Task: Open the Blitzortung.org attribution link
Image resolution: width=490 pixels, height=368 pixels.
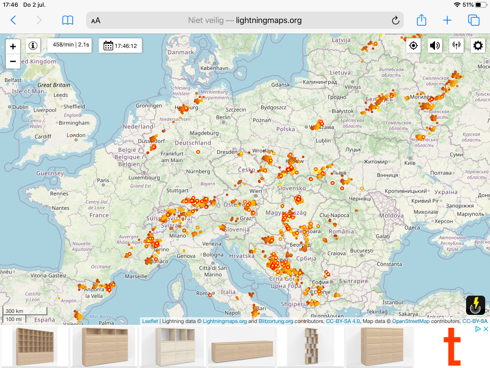Action: tap(276, 321)
